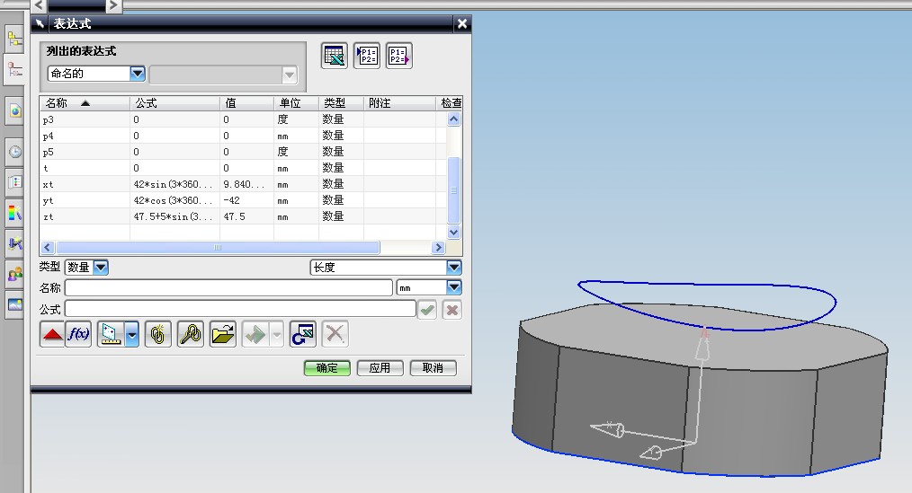Click the create single-part expression link icon
This screenshot has width=912, height=493.
coord(158,334)
